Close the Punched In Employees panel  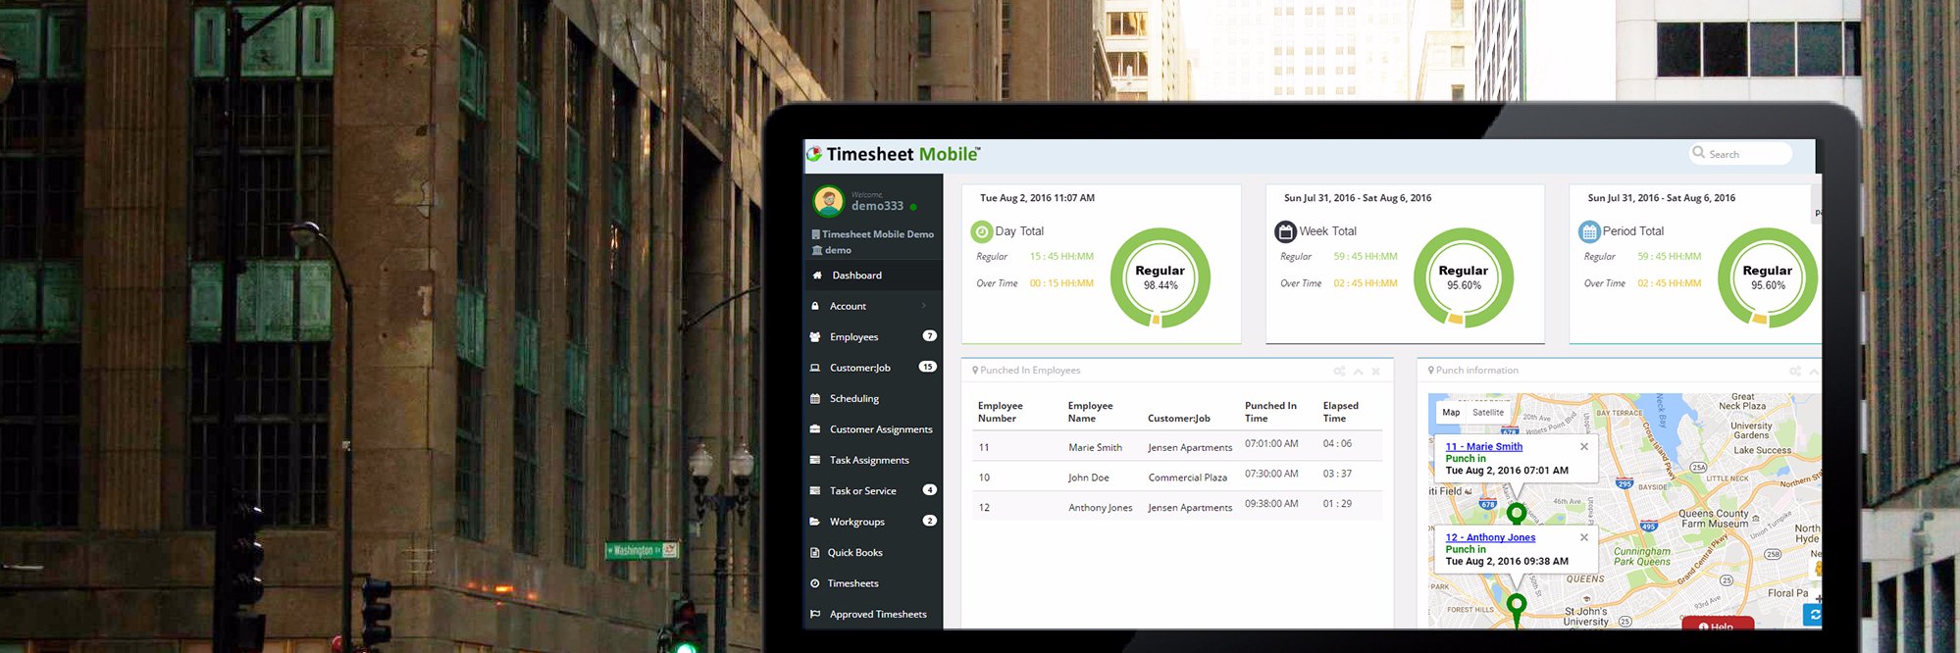[x=1376, y=372]
